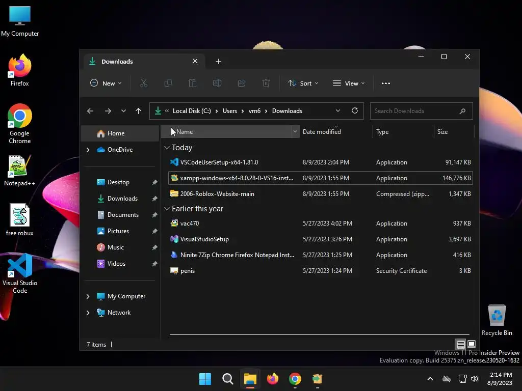The image size is (522, 391).
Task: Sort by Size column header
Action: 454,132
